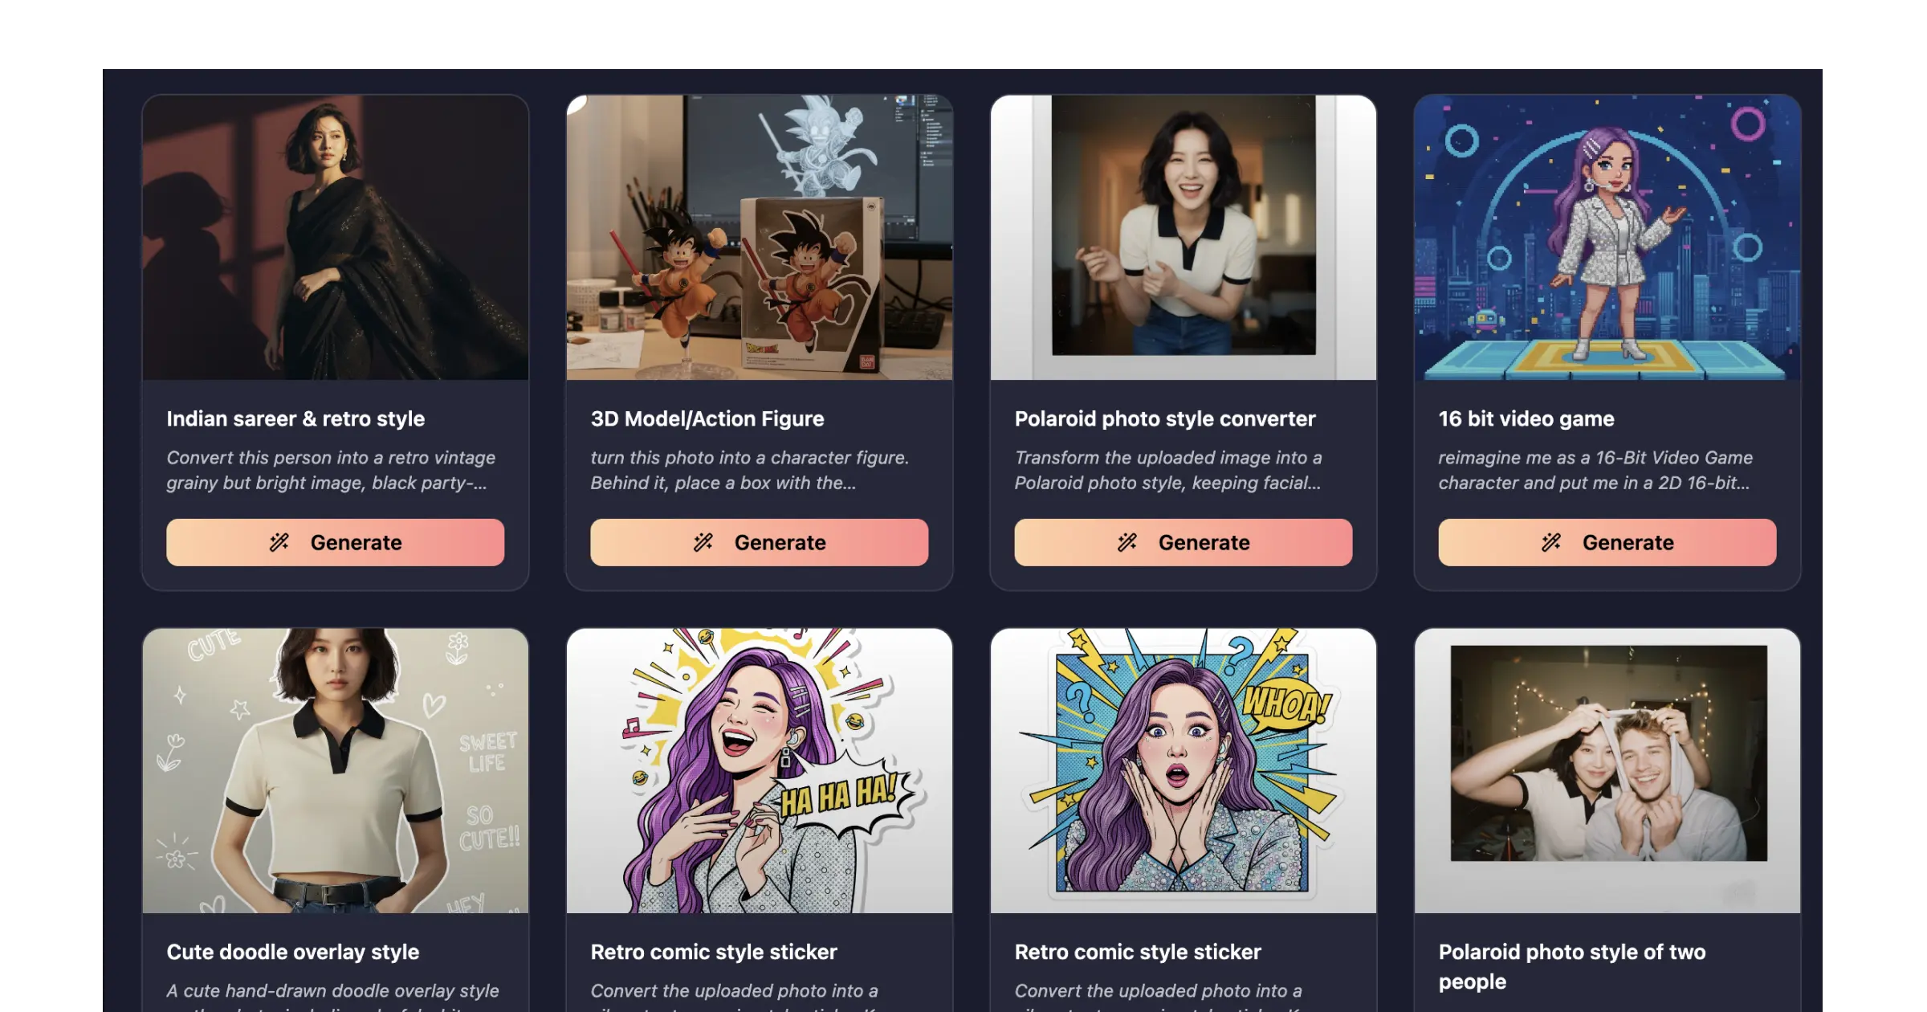Select the 3D Model/Action Figure prompt description
The image size is (1927, 1012).
[750, 470]
